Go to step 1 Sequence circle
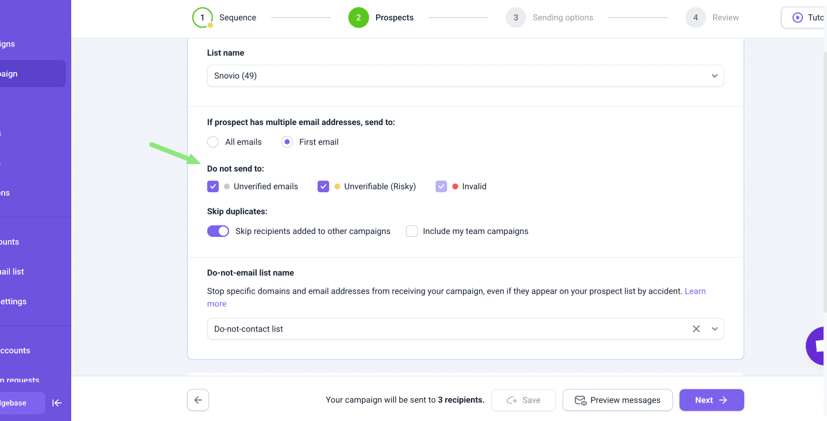Viewport: 827px width, 421px height. (x=202, y=18)
